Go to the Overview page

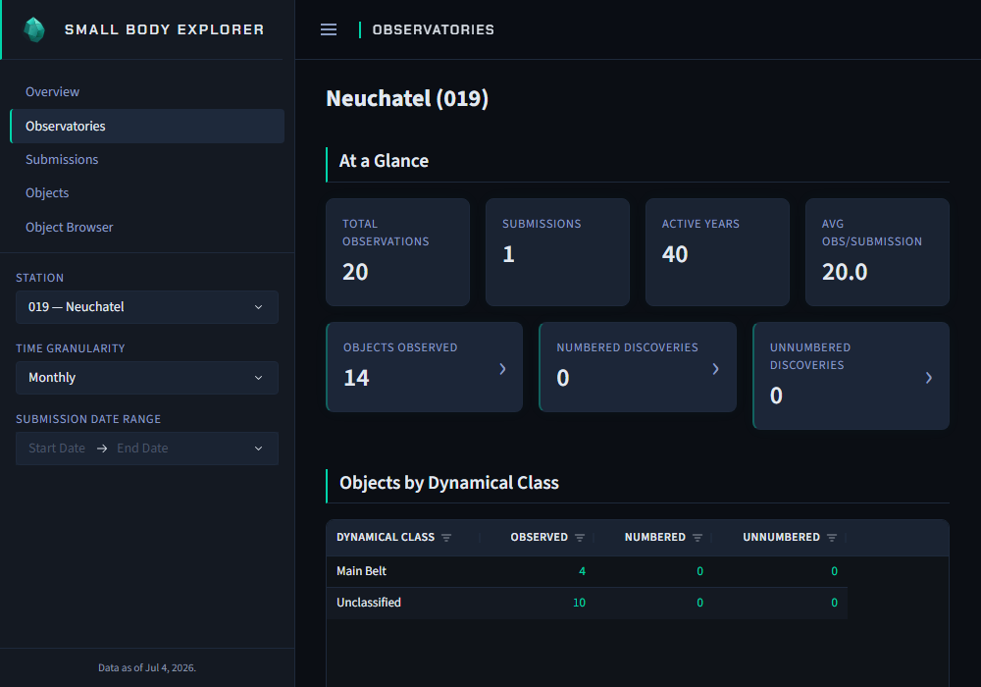coord(53,92)
